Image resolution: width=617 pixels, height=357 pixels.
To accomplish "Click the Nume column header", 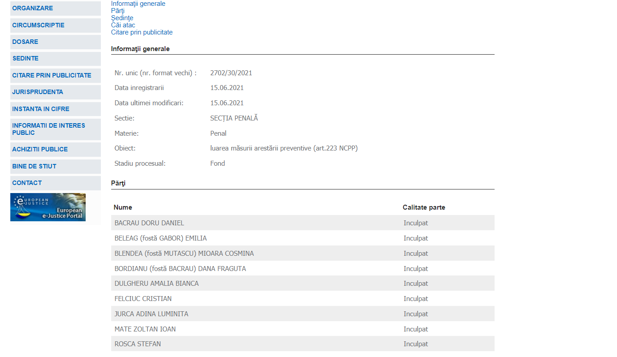I will pyautogui.click(x=123, y=207).
